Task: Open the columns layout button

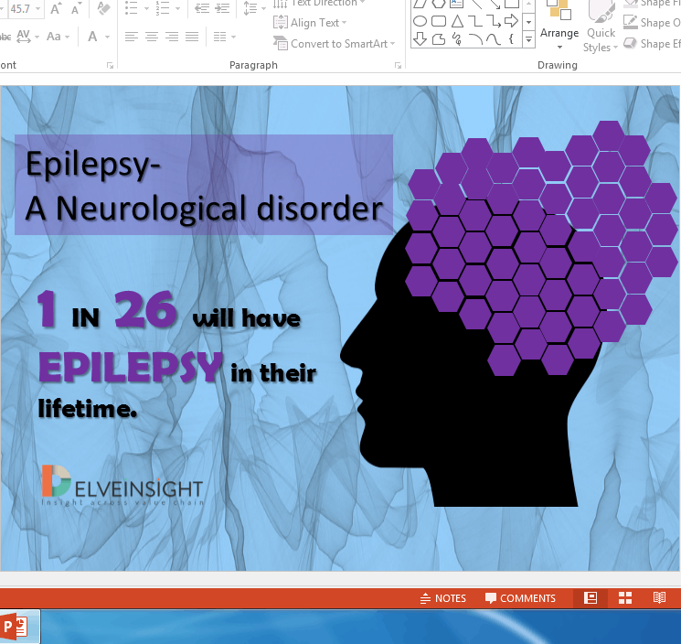Action: tap(219, 37)
